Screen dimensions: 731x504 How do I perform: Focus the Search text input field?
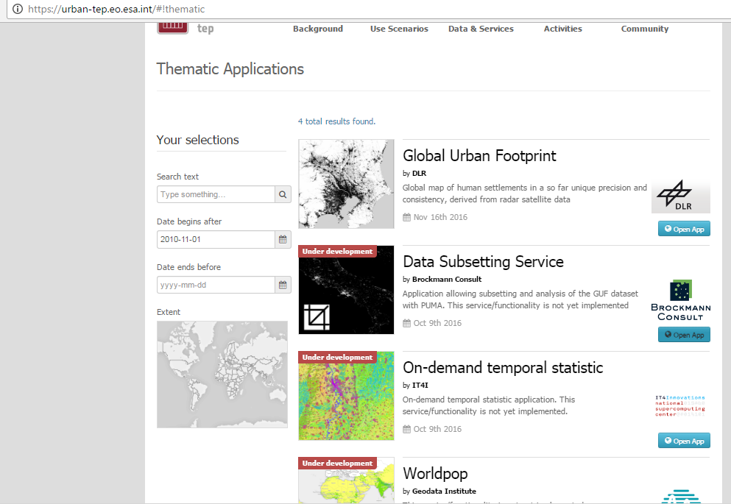click(216, 194)
